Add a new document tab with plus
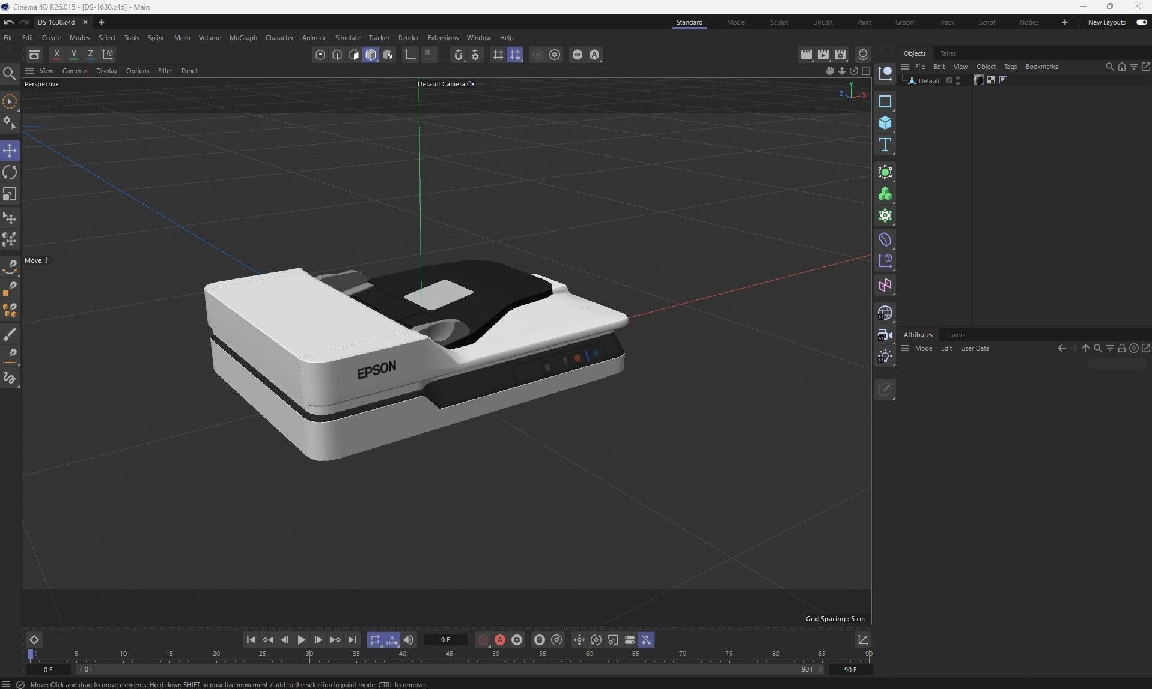The width and height of the screenshot is (1152, 689). point(102,22)
